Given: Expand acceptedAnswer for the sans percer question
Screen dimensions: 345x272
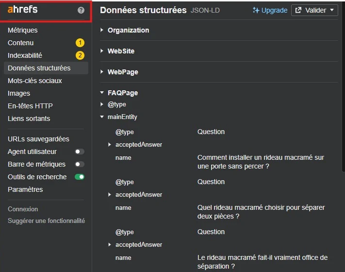Looking at the screenshot, I should click(109, 144).
